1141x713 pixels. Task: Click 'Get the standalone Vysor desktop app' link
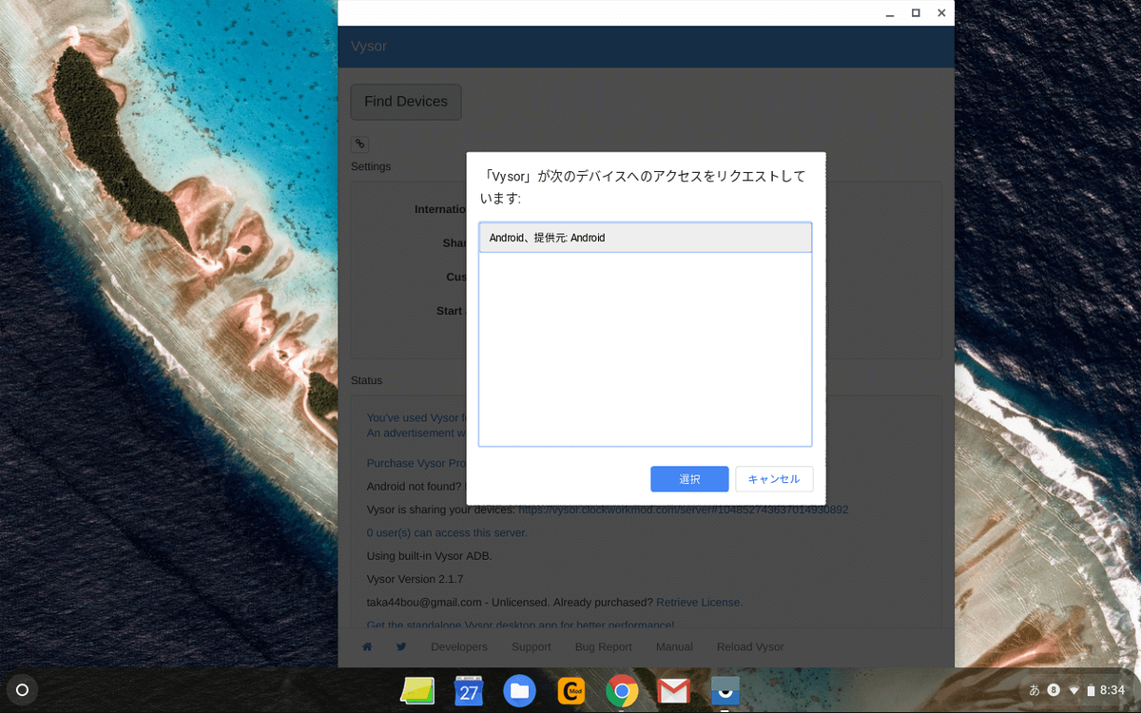pos(520,624)
